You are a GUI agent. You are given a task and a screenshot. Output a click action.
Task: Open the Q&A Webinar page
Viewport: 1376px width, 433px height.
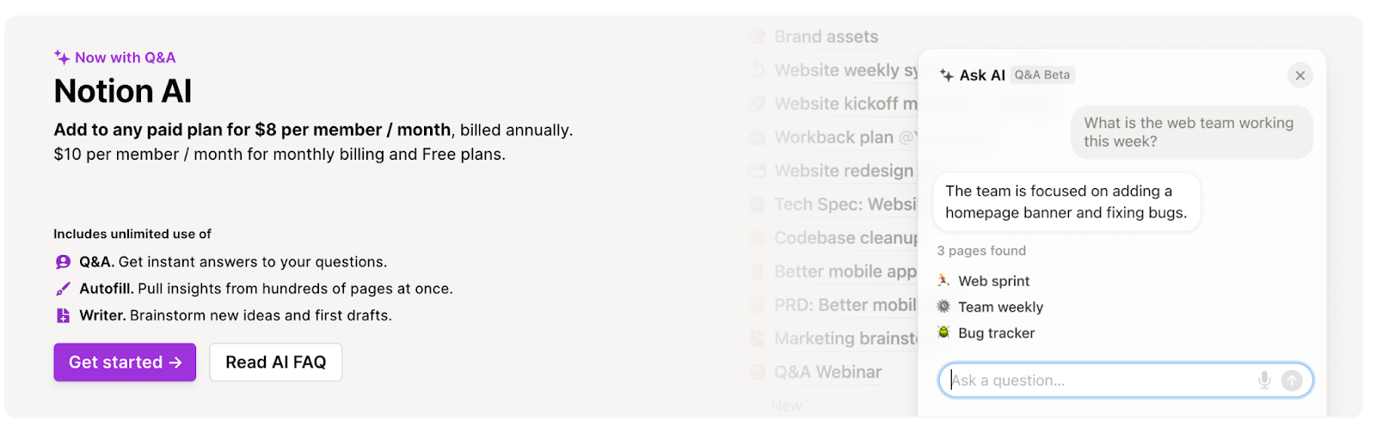(827, 372)
